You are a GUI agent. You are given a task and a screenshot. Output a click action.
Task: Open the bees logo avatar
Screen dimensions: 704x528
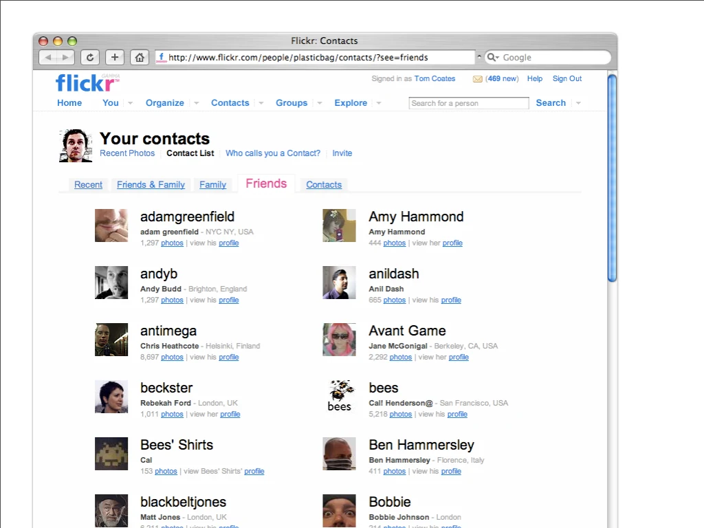pyautogui.click(x=339, y=397)
